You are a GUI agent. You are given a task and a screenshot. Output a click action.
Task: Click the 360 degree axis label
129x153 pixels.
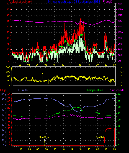tap(8, 67)
